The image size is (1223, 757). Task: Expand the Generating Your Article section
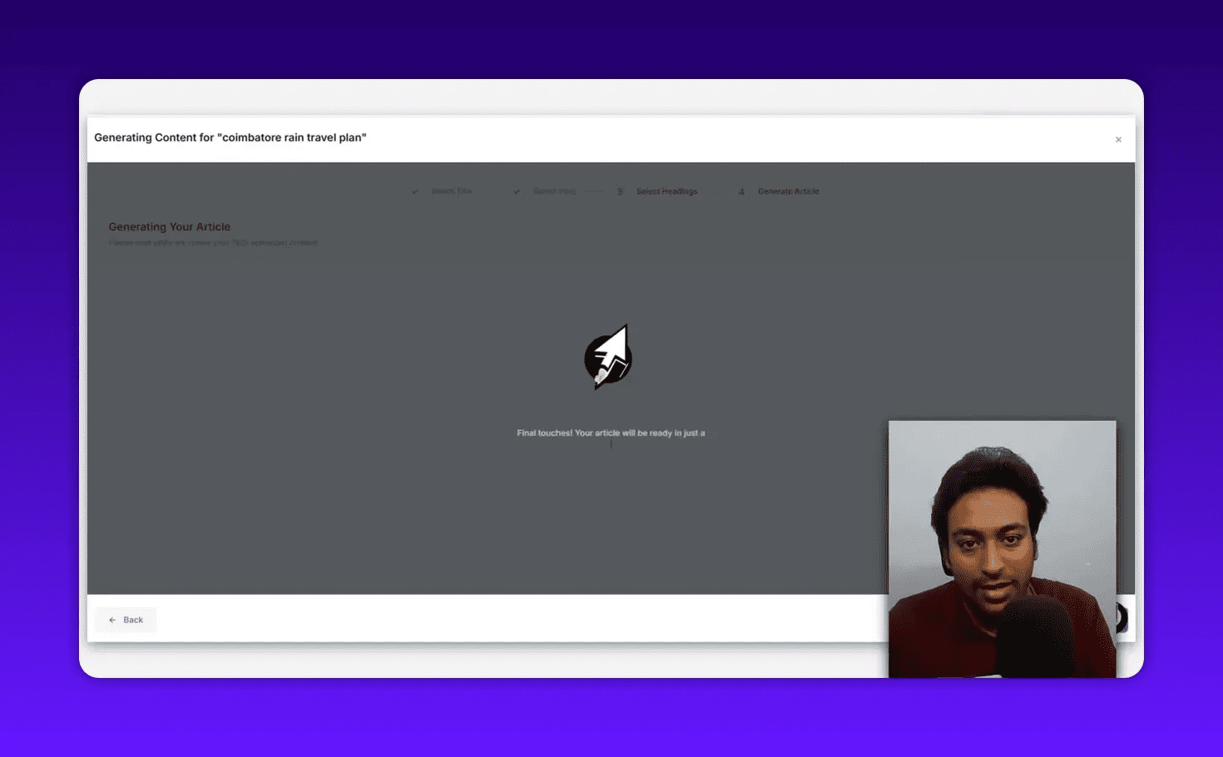pos(169,226)
